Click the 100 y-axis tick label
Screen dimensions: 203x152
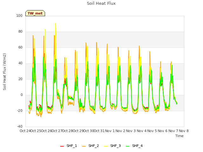(19, 16)
